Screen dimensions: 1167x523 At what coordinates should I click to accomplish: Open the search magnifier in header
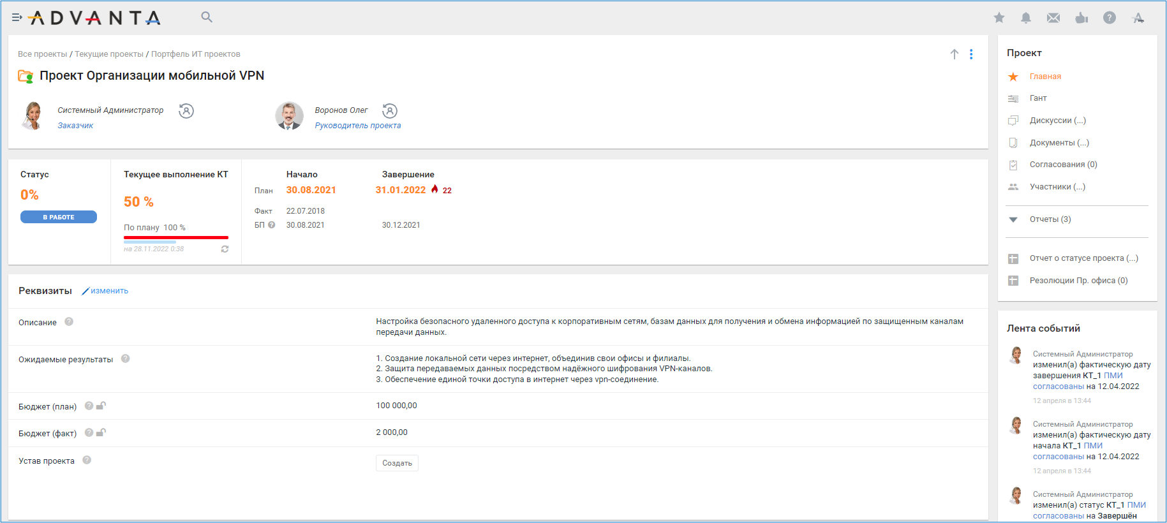[207, 17]
